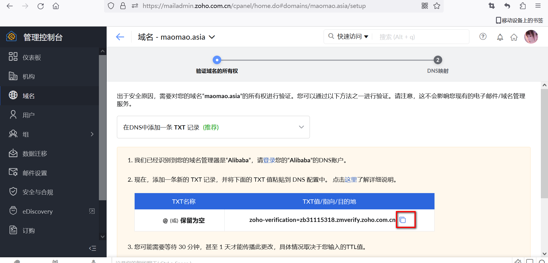Open the maomao.asia domain switcher dropdown

coord(212,37)
